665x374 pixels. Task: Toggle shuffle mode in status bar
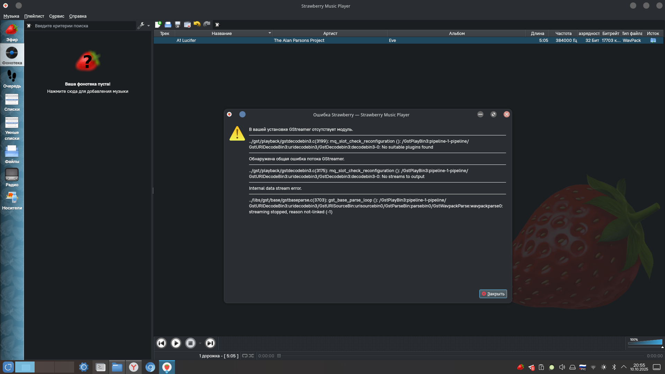[x=251, y=356]
